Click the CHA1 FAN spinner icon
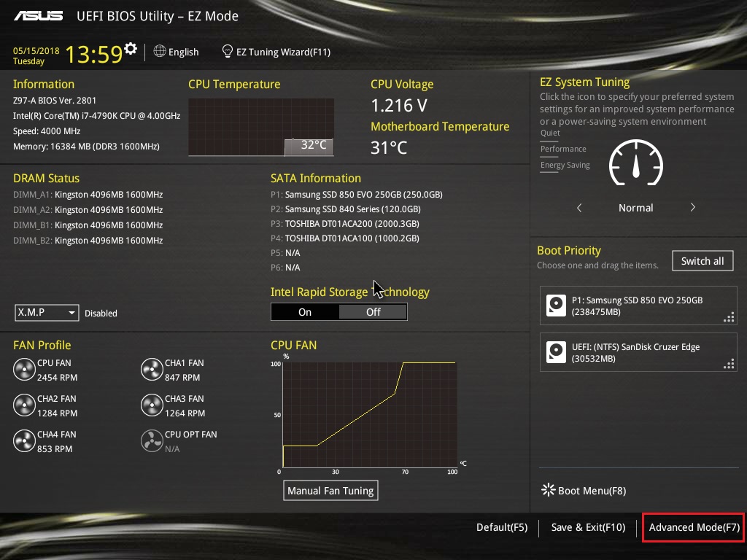 coord(152,370)
